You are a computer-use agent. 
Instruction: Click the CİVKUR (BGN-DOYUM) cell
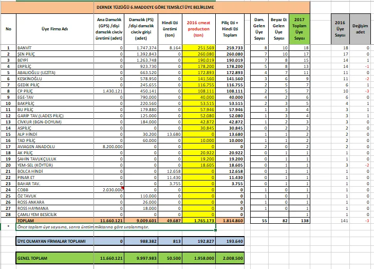55,122
